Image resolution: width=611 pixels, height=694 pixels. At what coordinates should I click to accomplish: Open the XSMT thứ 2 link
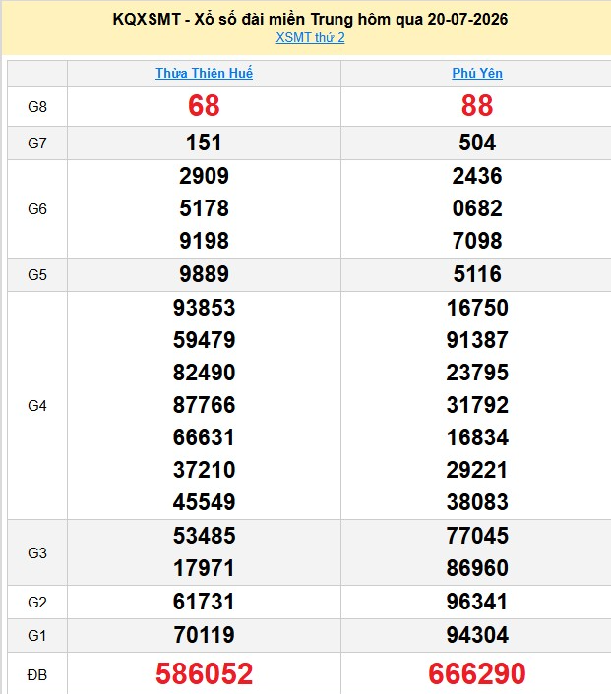[310, 38]
